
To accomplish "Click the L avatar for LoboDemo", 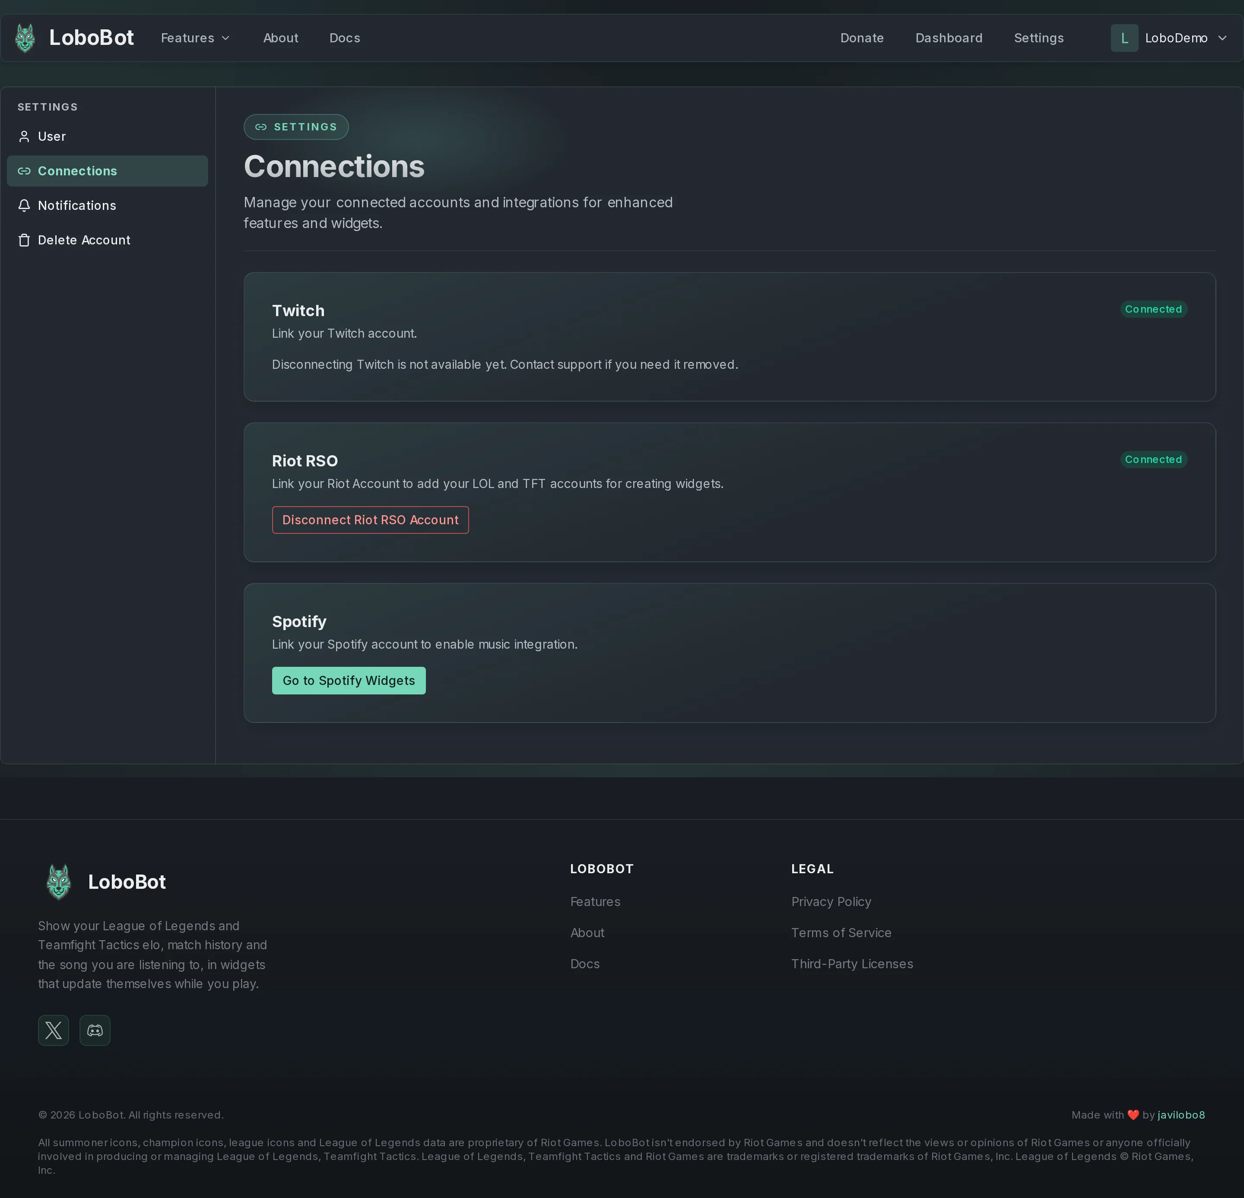I will [x=1124, y=38].
